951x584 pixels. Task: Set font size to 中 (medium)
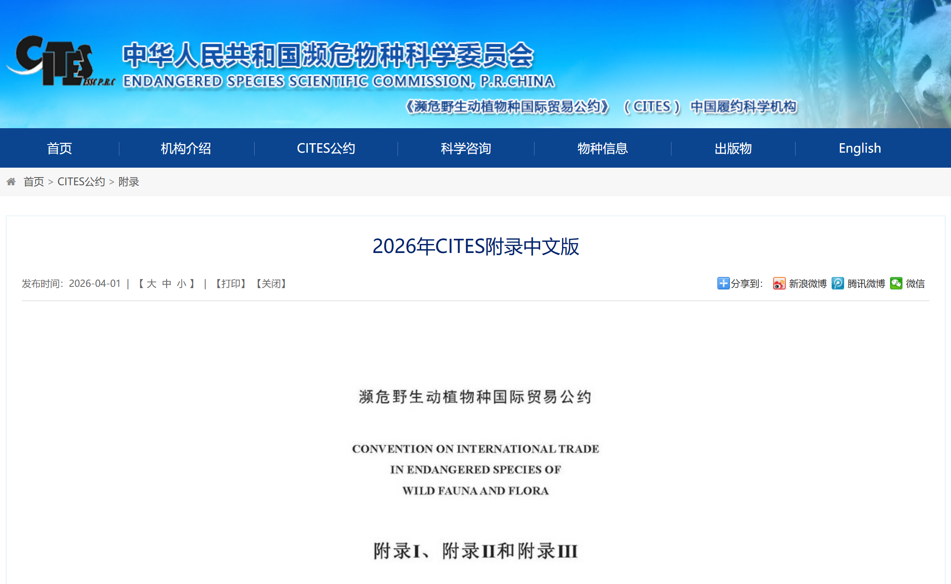point(167,284)
